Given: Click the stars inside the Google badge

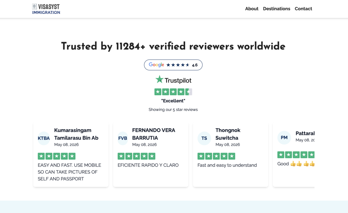Looking at the screenshot, I should (178, 65).
